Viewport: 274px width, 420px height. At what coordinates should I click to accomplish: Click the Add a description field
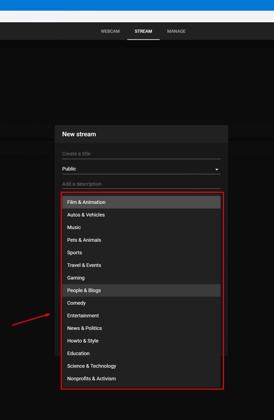[x=141, y=184]
